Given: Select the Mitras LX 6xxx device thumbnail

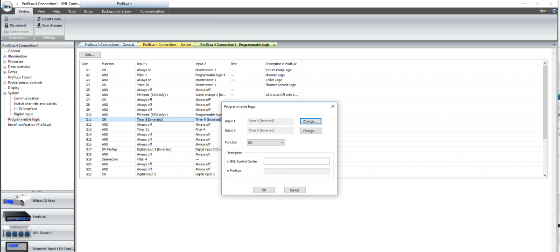Looking at the screenshot, I should coord(16,201).
